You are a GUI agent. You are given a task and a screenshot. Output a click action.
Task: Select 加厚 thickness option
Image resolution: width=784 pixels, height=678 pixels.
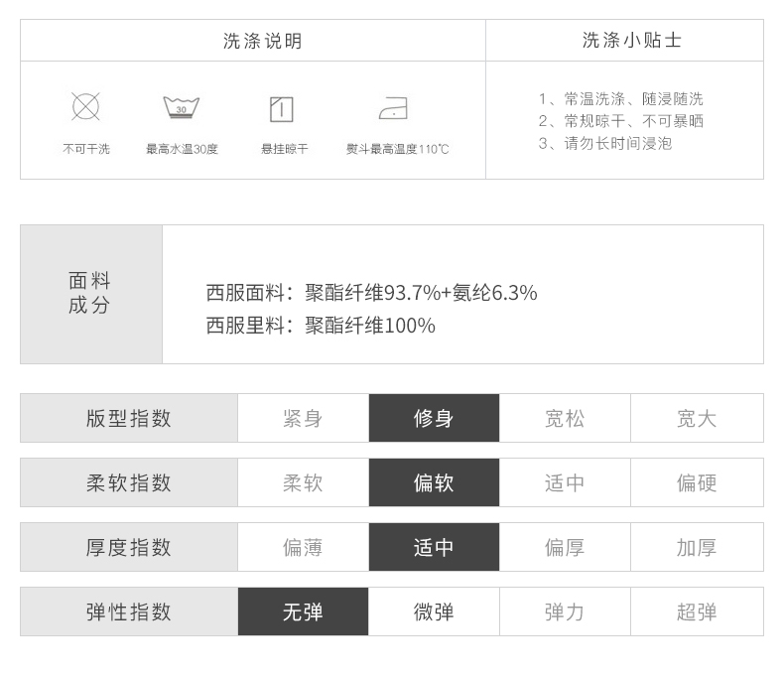pyautogui.click(x=697, y=547)
